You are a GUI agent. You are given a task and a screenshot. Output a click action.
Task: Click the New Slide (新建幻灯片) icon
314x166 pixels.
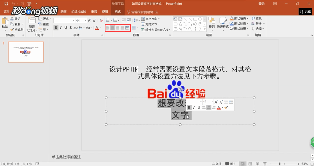[32, 20]
